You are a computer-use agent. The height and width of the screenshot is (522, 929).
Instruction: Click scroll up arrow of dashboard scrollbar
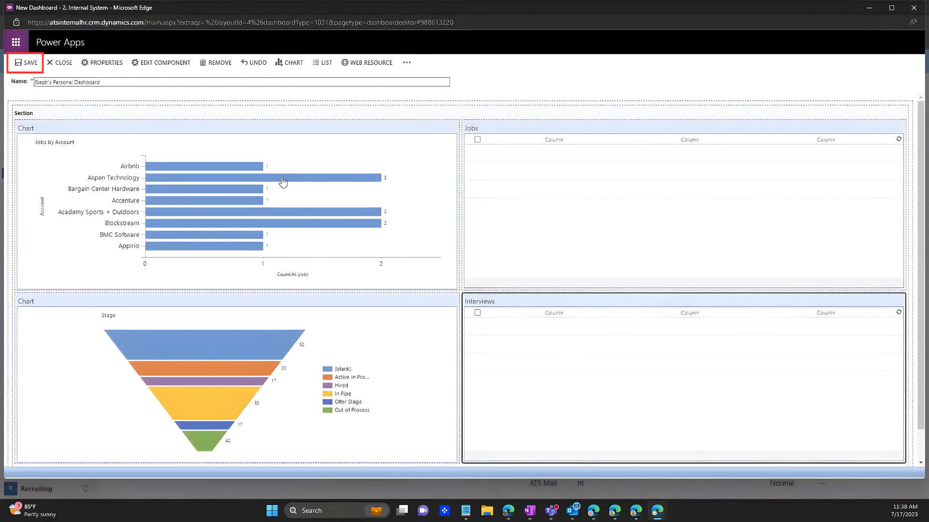[921, 97]
